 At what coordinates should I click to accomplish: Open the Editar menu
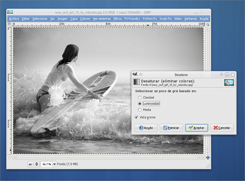point(25,19)
